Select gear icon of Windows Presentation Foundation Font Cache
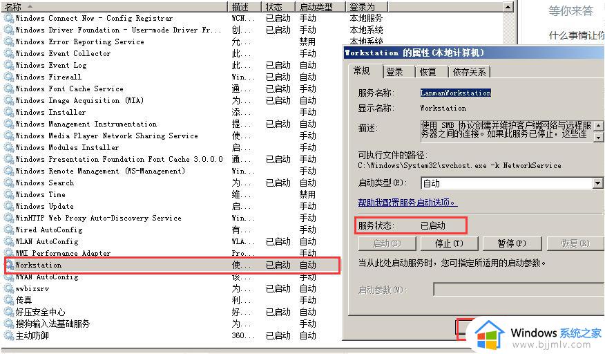The height and width of the screenshot is (354, 605). click(8, 159)
